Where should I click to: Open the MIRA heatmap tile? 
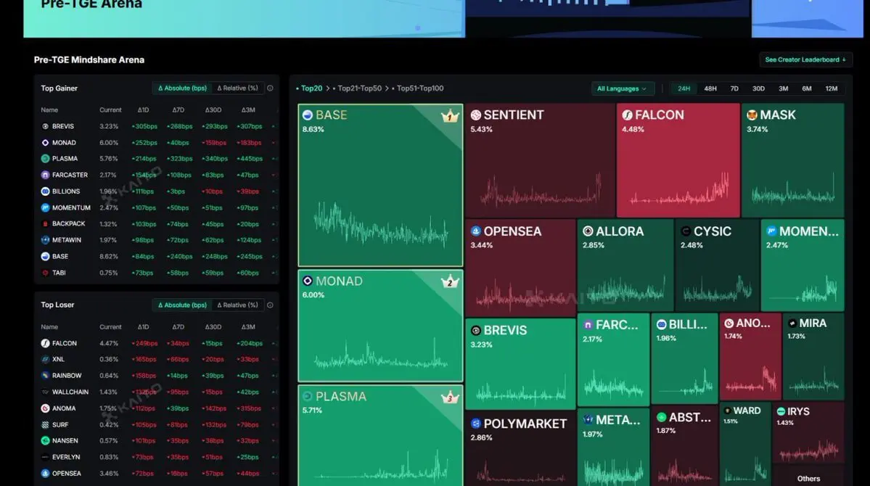coord(813,356)
